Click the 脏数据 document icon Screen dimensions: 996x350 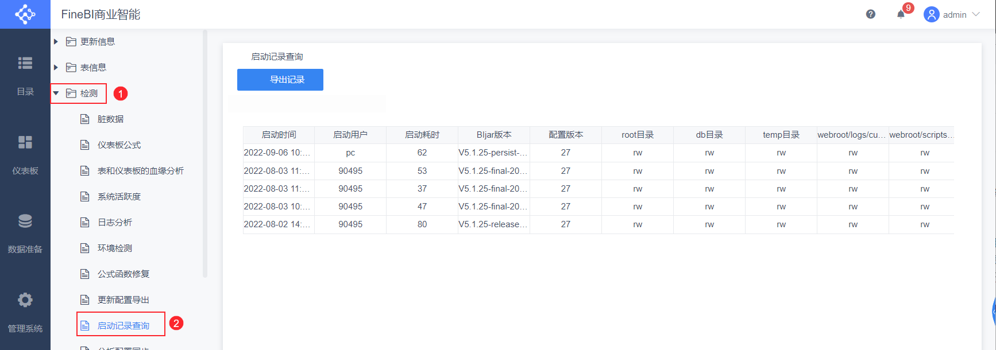[x=85, y=119]
